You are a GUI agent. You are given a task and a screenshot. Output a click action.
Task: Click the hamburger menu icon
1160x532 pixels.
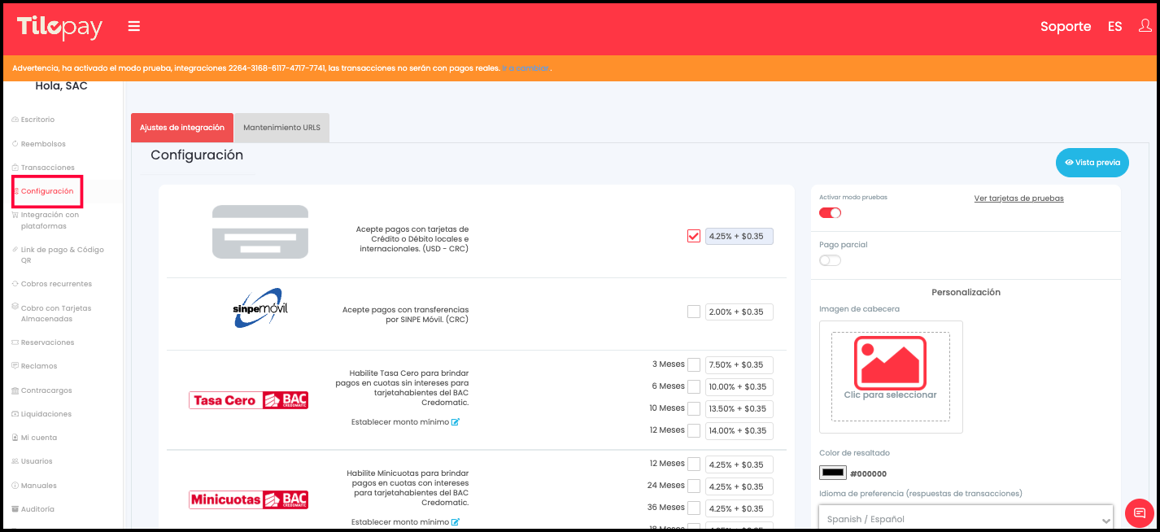coord(134,27)
